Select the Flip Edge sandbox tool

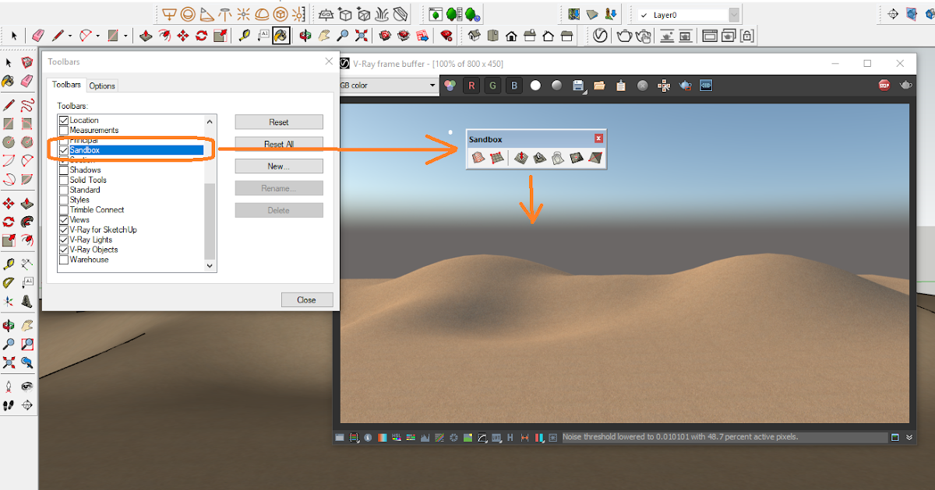[595, 157]
